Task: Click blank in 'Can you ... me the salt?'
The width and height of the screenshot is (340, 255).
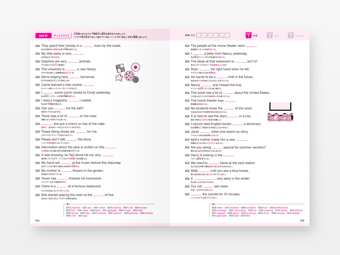Action: click(x=59, y=108)
